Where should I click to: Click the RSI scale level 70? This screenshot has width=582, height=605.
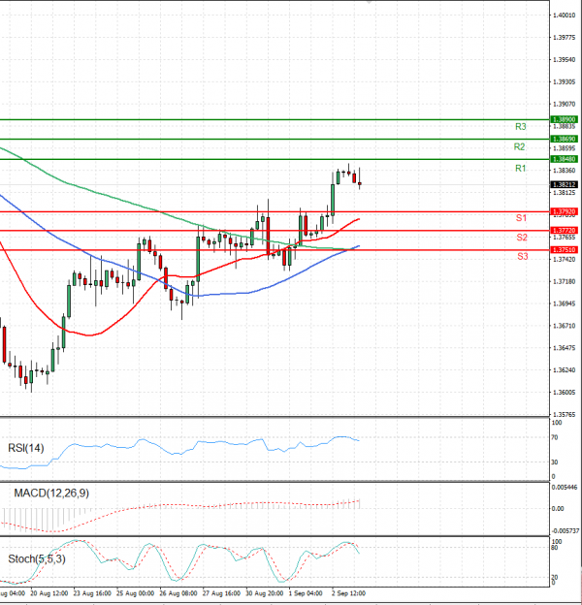pos(555,437)
